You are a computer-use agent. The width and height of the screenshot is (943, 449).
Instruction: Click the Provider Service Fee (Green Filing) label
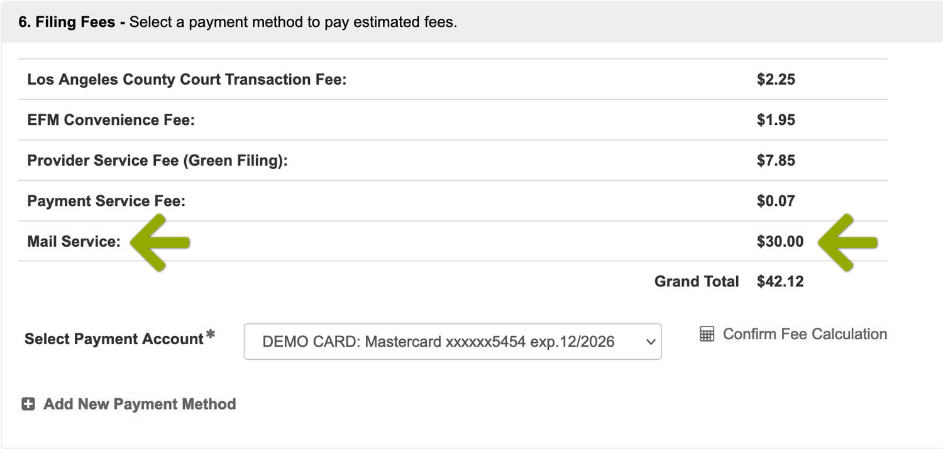[157, 161]
